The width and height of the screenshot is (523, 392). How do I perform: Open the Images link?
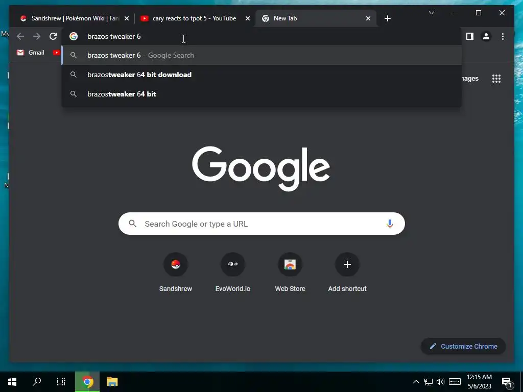(470, 79)
